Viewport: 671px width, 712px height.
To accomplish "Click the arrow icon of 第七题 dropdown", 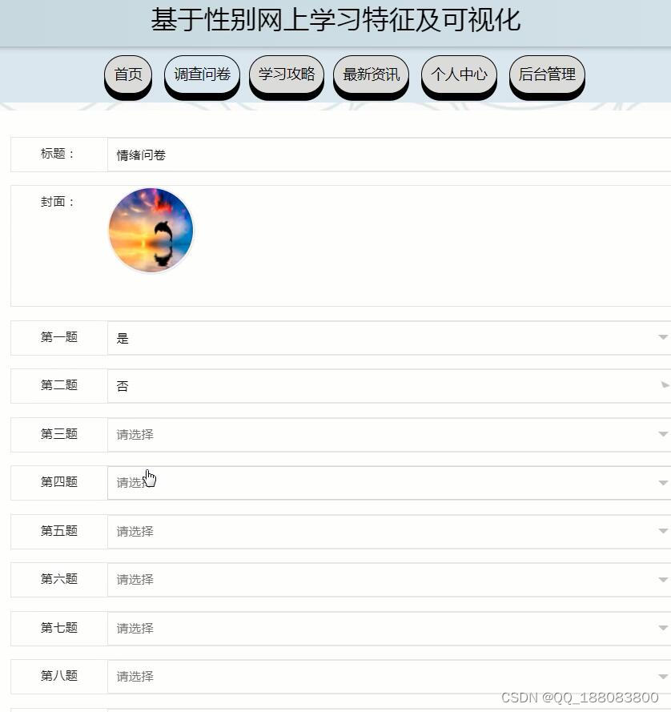I will click(663, 628).
